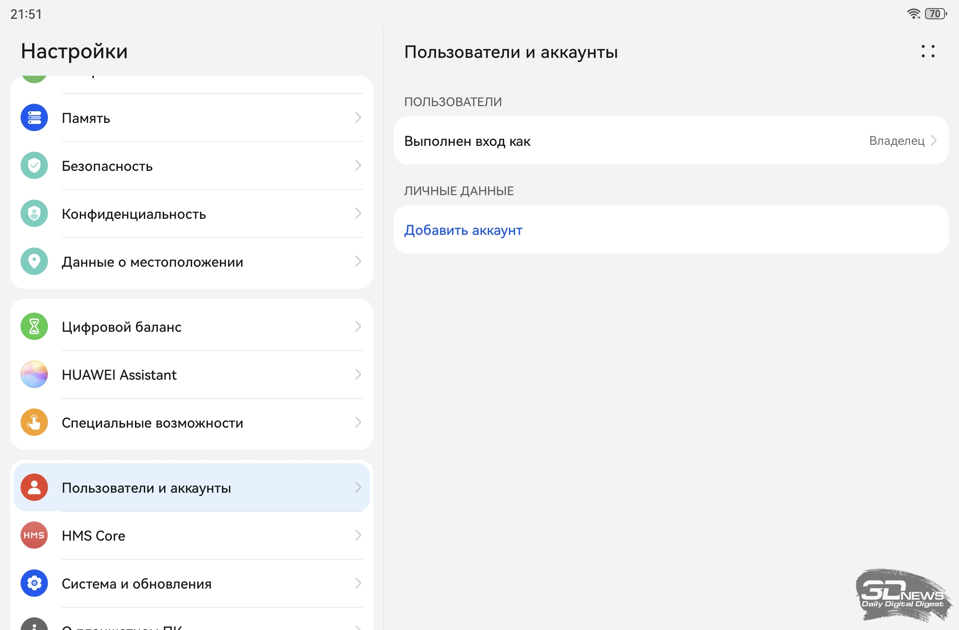Click the Конфиденциальность privacy icon
This screenshot has width=959, height=630.
[34, 214]
